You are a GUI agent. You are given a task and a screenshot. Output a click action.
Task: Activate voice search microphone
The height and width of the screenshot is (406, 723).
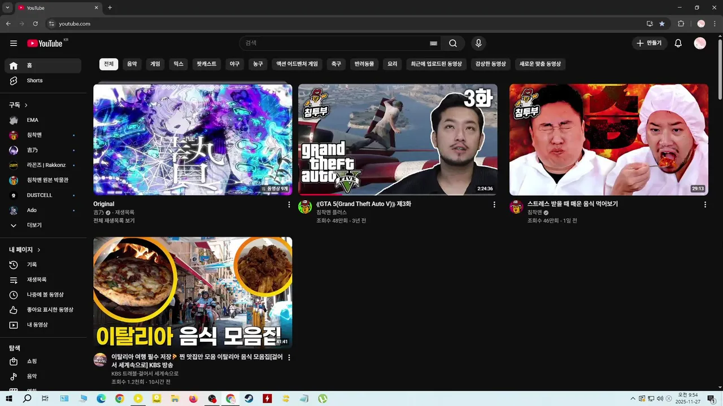[478, 43]
